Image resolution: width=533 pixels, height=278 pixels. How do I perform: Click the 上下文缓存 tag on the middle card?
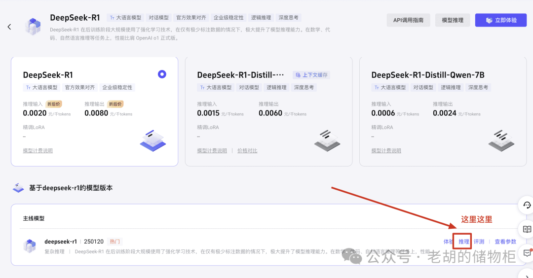point(311,75)
